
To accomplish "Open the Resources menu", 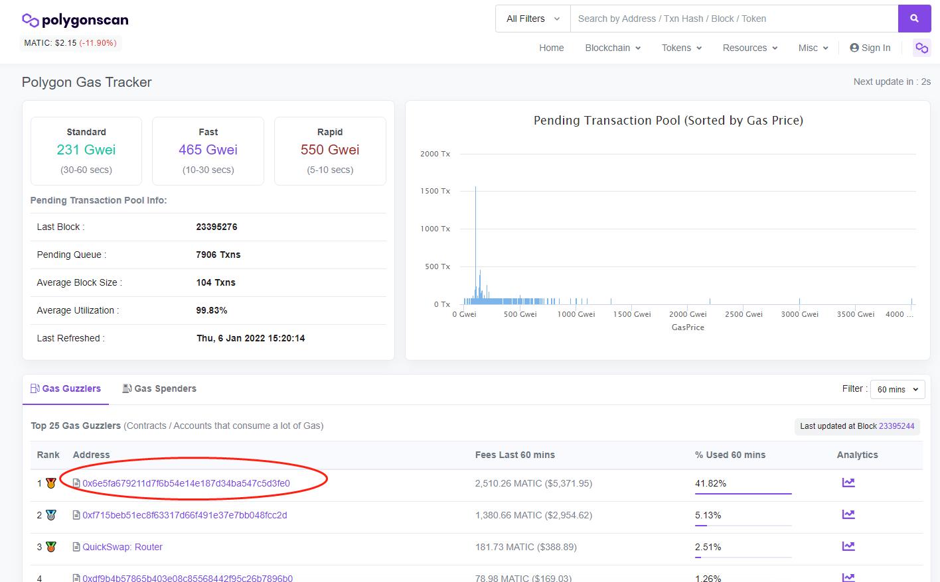I will tap(749, 48).
